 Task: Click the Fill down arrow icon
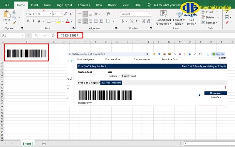[227, 17]
